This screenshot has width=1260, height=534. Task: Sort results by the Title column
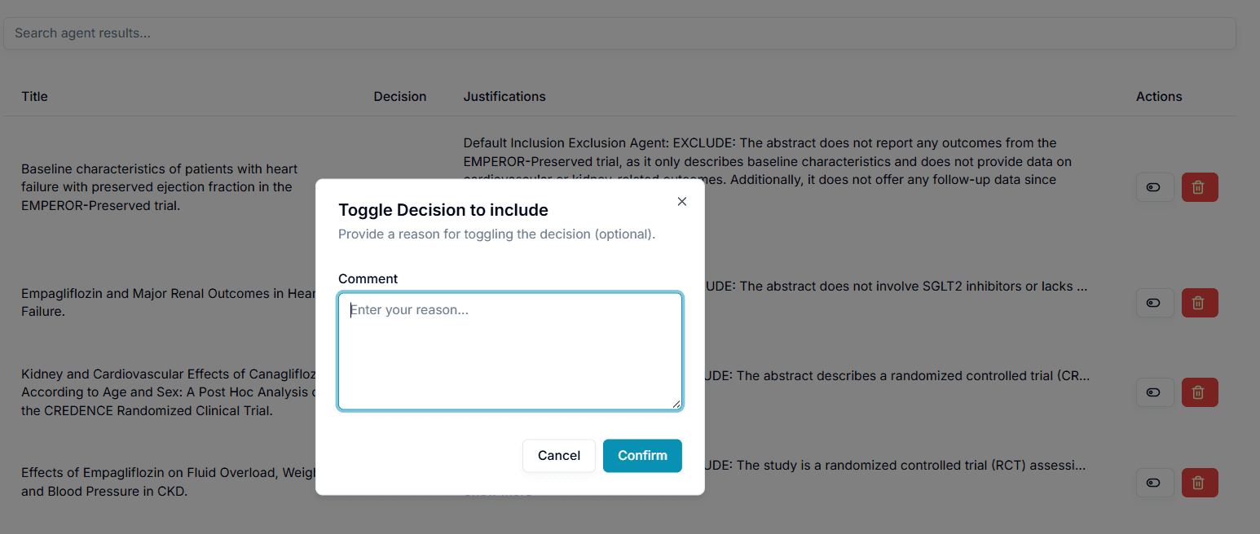(34, 96)
